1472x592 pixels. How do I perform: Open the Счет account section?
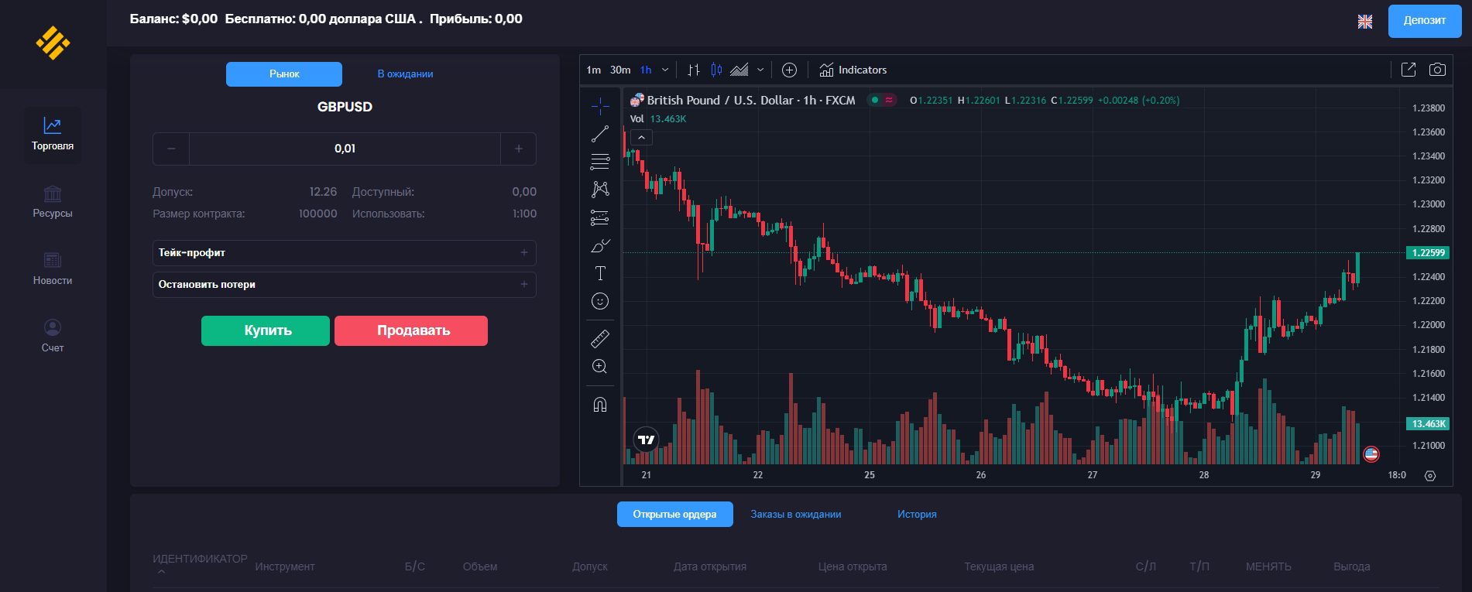click(53, 337)
